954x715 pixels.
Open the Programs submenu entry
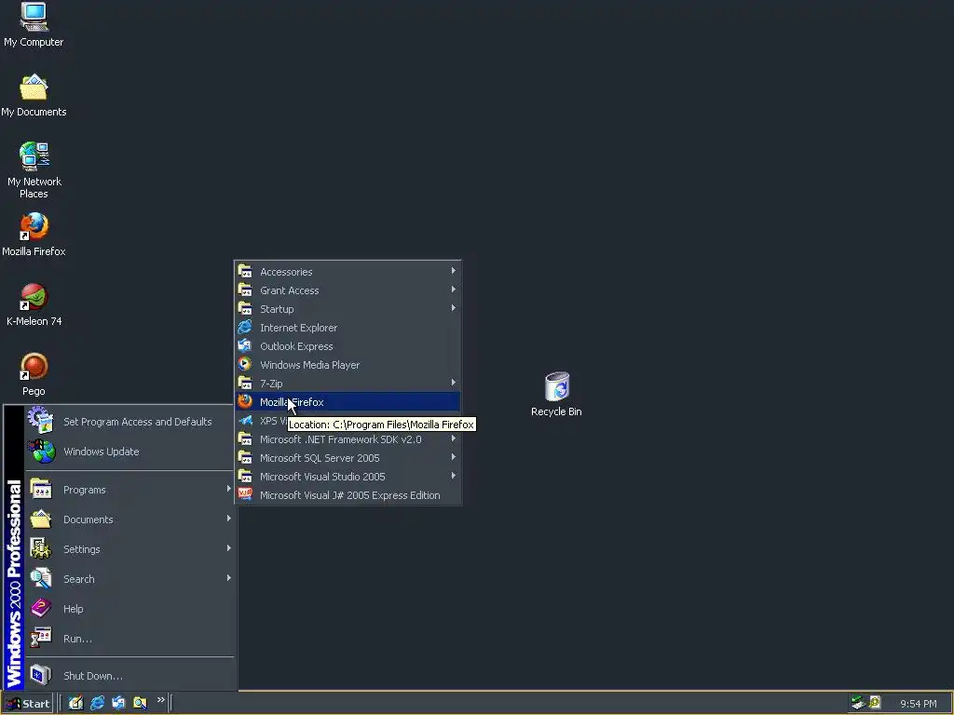(x=129, y=490)
